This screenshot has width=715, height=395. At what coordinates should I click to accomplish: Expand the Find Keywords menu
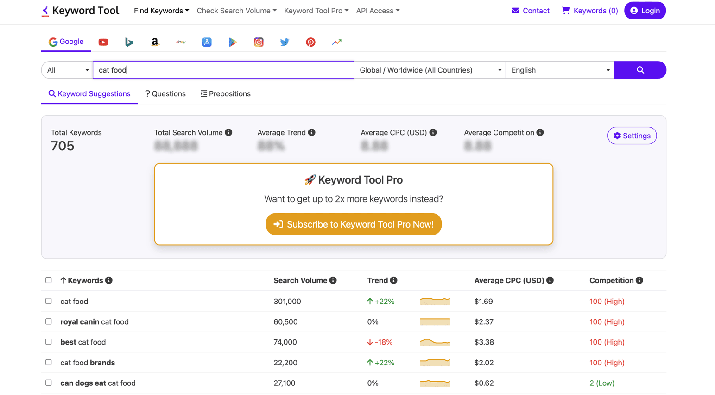161,11
